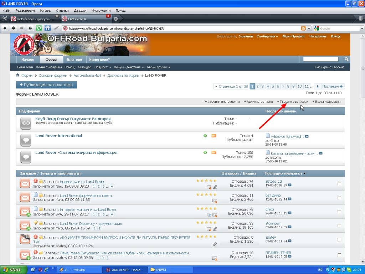
Task: Open Търсене във Форум dropdown
Action: pos(292,102)
